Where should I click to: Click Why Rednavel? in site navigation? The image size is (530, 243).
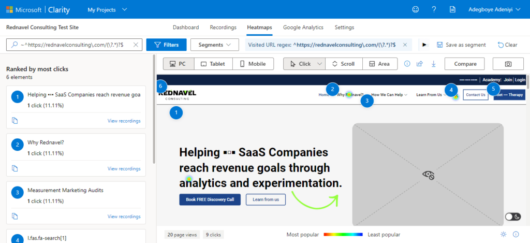[x=350, y=95]
